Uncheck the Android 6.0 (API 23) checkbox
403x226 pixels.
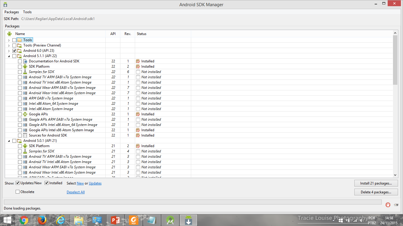(x=14, y=51)
